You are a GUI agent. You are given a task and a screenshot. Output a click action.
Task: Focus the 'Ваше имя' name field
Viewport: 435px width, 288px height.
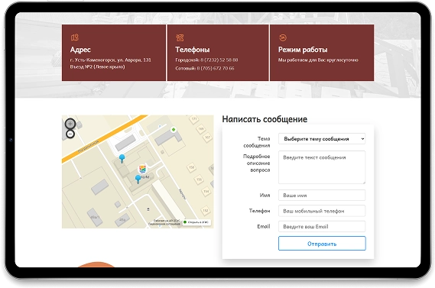click(322, 195)
